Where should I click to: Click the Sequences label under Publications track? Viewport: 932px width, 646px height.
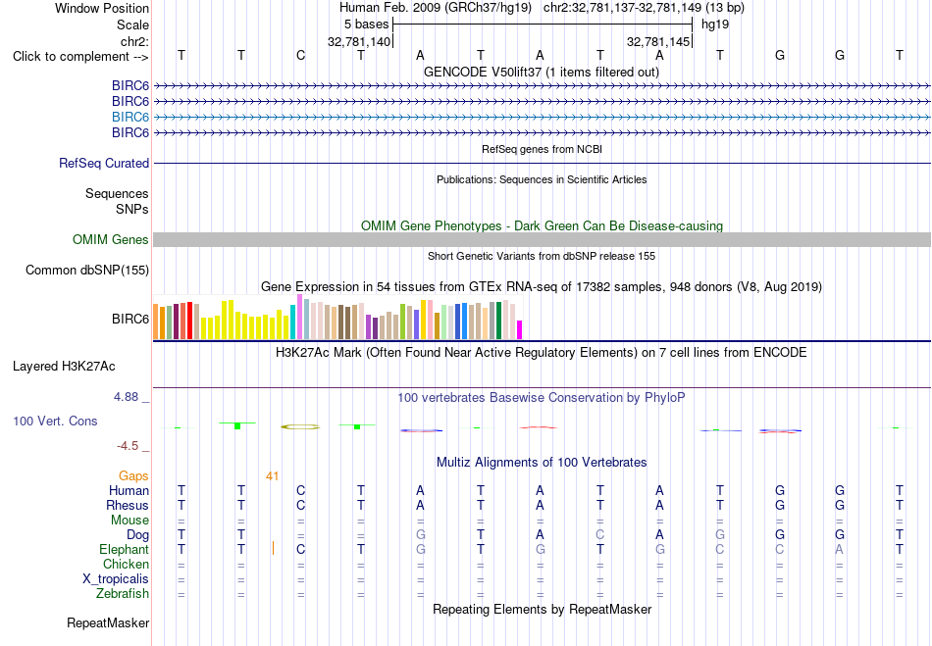[x=117, y=193]
